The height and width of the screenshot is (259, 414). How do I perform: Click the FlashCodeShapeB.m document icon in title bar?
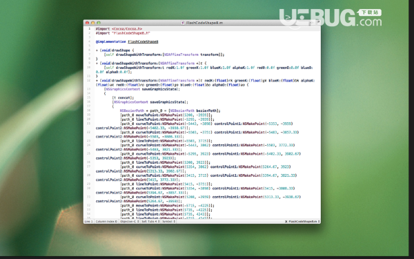[x=183, y=23]
